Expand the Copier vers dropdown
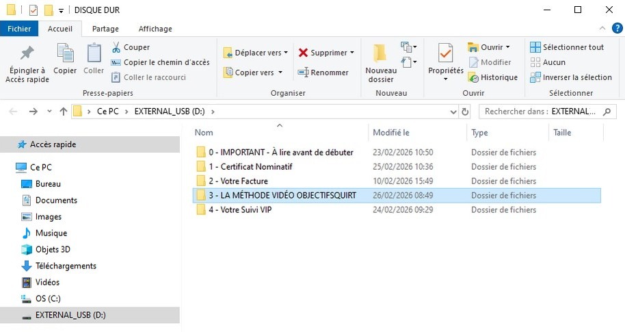 tap(280, 73)
